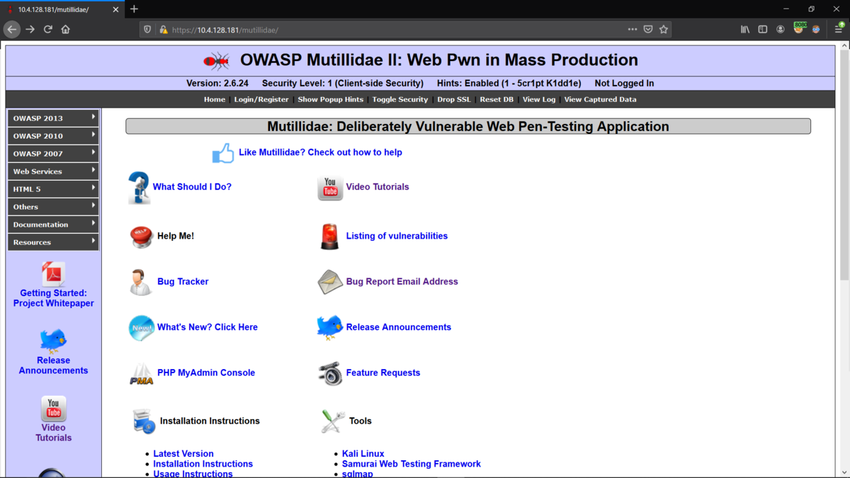Open page actions three-dot menu
Viewport: 850px width, 478px height.
tap(633, 30)
